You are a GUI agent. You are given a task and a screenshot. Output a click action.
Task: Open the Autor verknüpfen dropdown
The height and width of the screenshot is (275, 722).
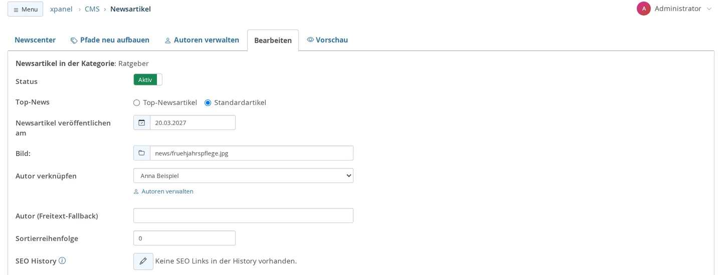point(243,175)
